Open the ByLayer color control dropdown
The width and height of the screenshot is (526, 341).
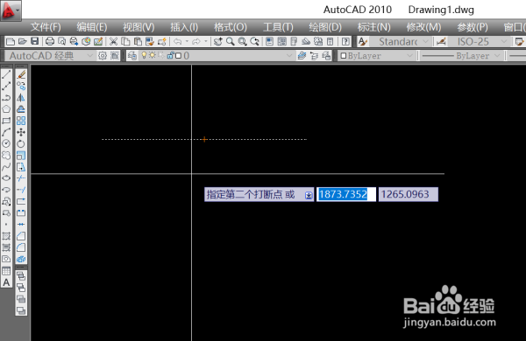pos(410,56)
